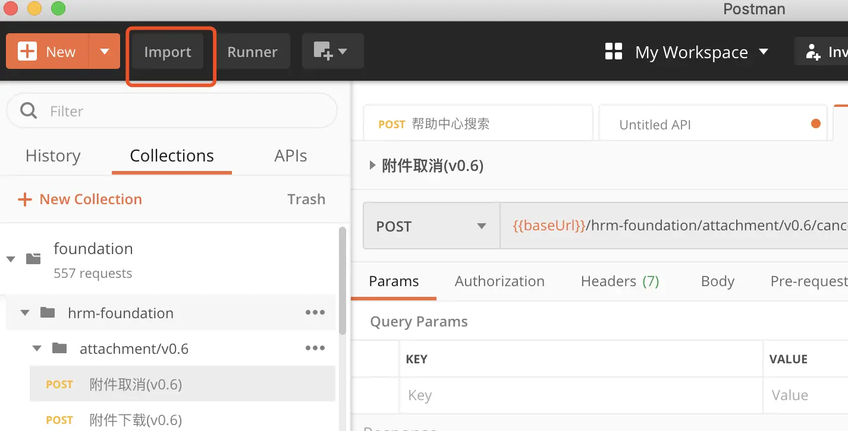Image resolution: width=848 pixels, height=431 pixels.
Task: Click the foundation collection folder icon
Action: [x=33, y=258]
